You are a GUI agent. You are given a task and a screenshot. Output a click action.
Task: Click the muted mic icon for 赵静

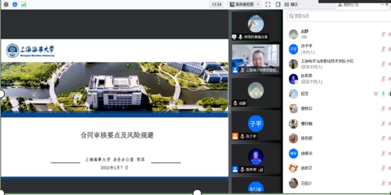(383, 34)
